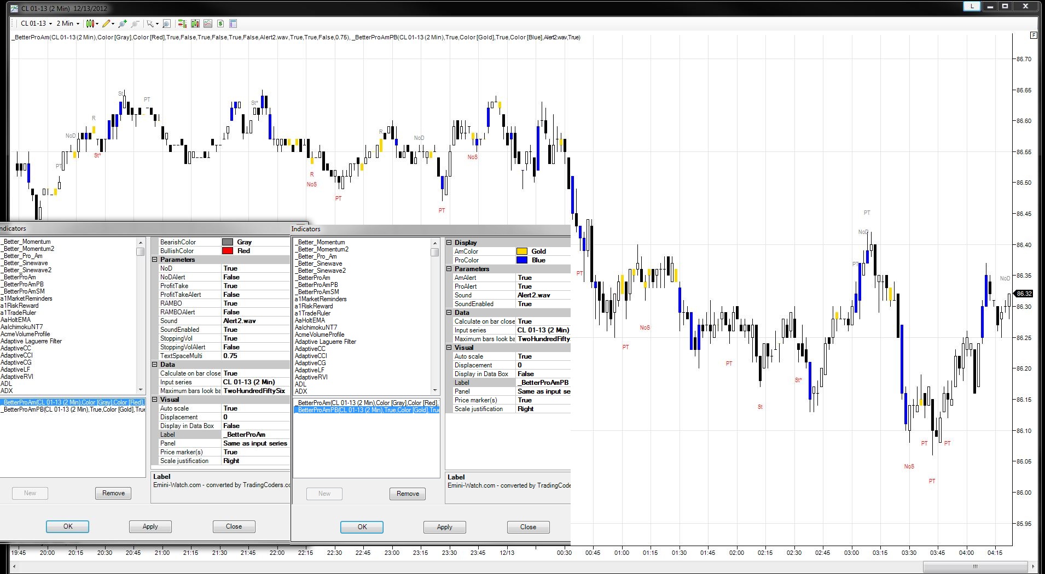Collapse Parameters section in left Indicators dialog
Viewport: 1045px width, 574px height.
[155, 260]
